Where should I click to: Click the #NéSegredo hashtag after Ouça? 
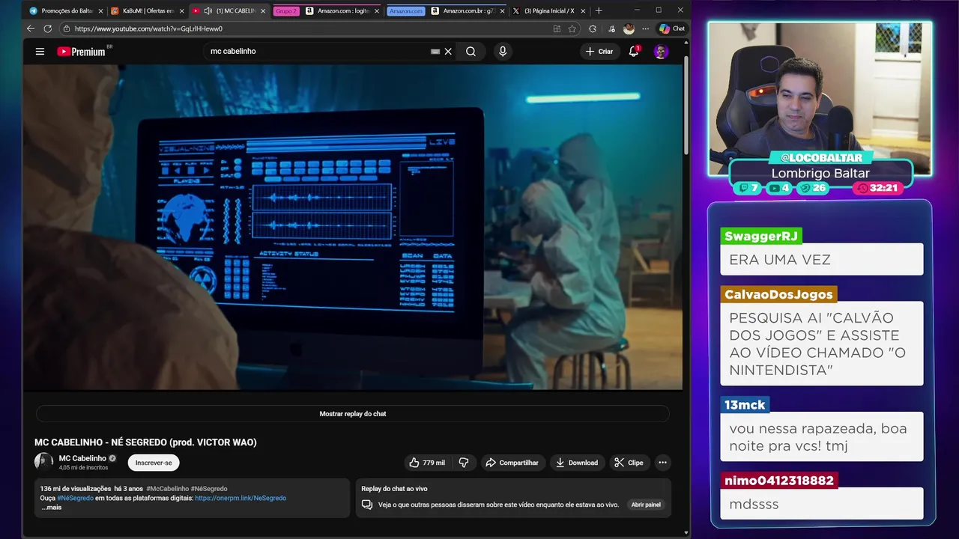click(76, 498)
